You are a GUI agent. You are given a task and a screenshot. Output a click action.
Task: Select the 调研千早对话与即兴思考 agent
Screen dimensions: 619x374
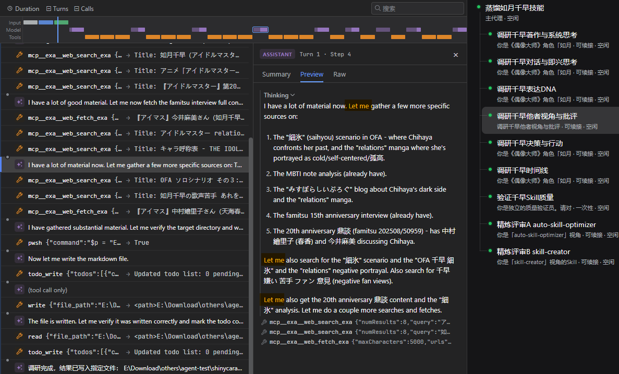(550, 67)
